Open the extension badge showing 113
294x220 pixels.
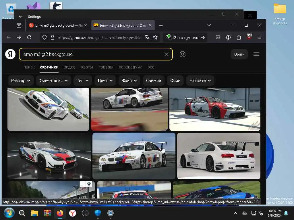(x=249, y=36)
